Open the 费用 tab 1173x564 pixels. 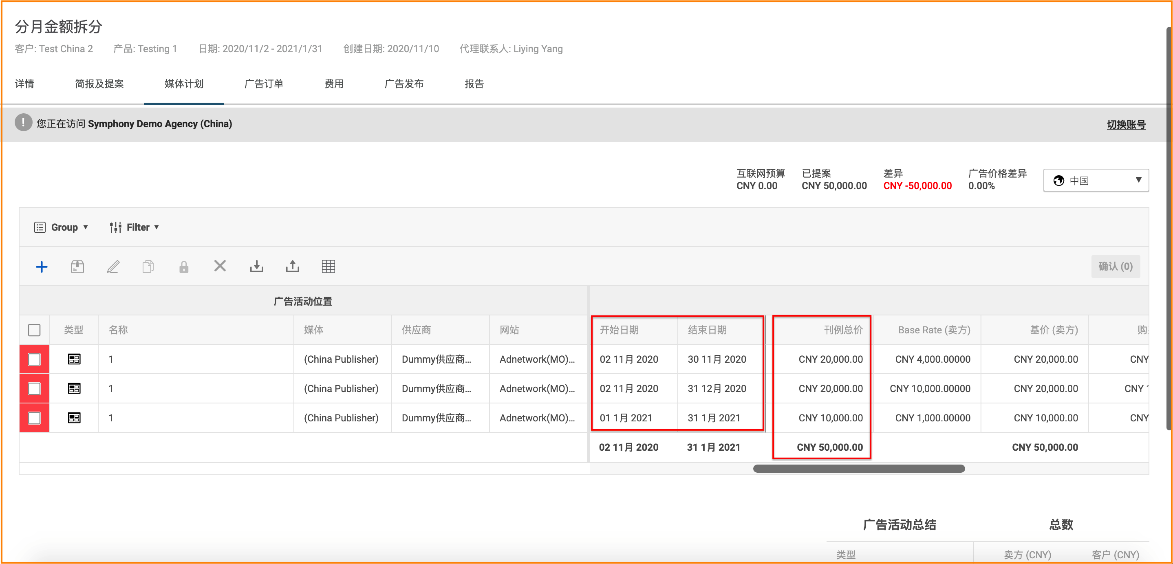tap(334, 84)
